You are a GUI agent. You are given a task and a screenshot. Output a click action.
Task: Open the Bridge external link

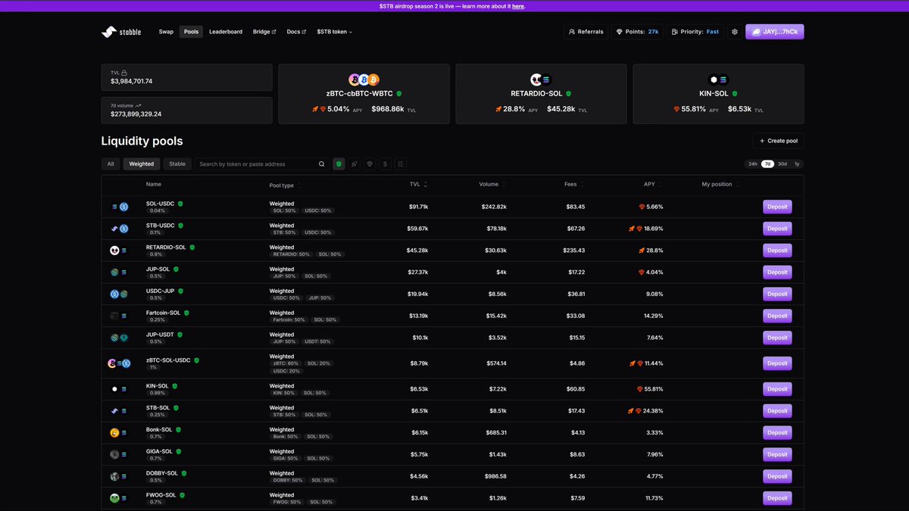tap(264, 32)
